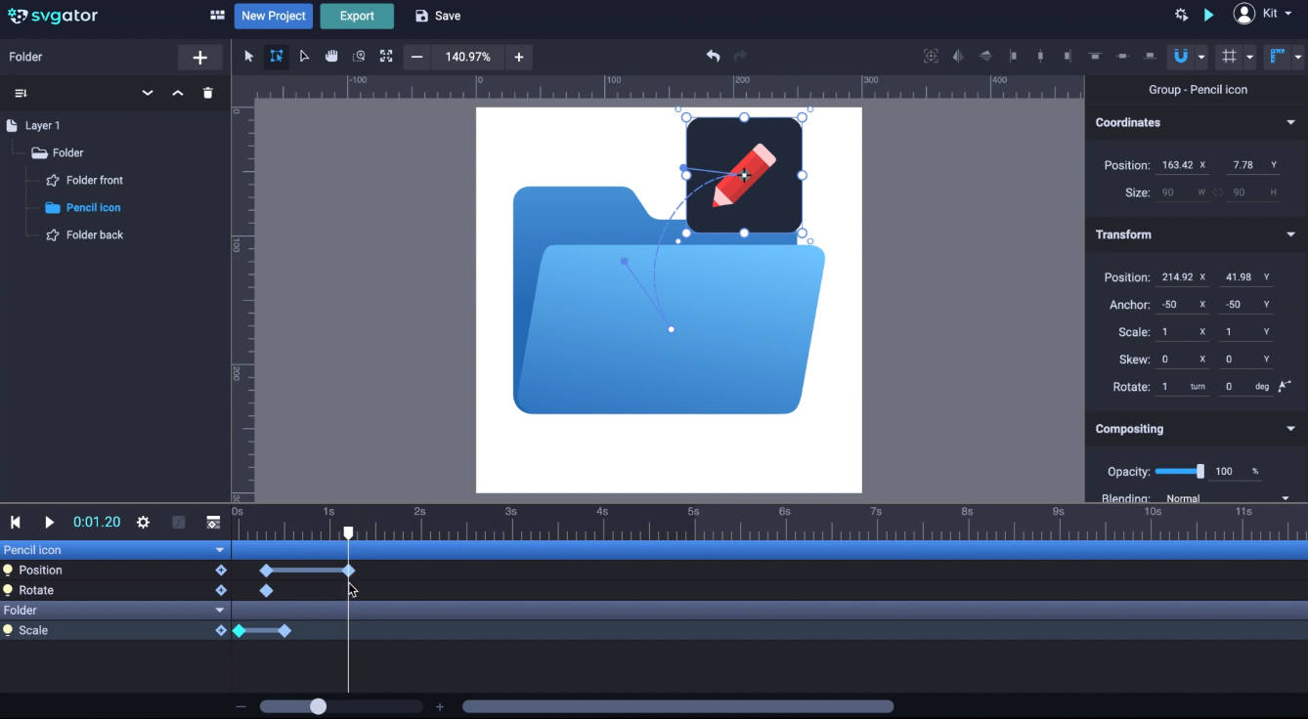Toggle Rotate animator bulb icon
The height and width of the screenshot is (719, 1308).
click(x=8, y=590)
